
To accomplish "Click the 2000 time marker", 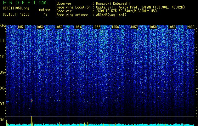I will point(191,27).
